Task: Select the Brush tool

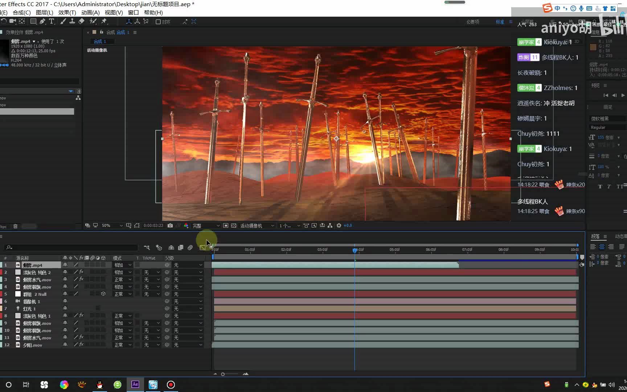Action: click(x=63, y=21)
